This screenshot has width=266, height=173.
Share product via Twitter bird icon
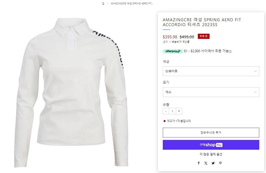point(213,163)
